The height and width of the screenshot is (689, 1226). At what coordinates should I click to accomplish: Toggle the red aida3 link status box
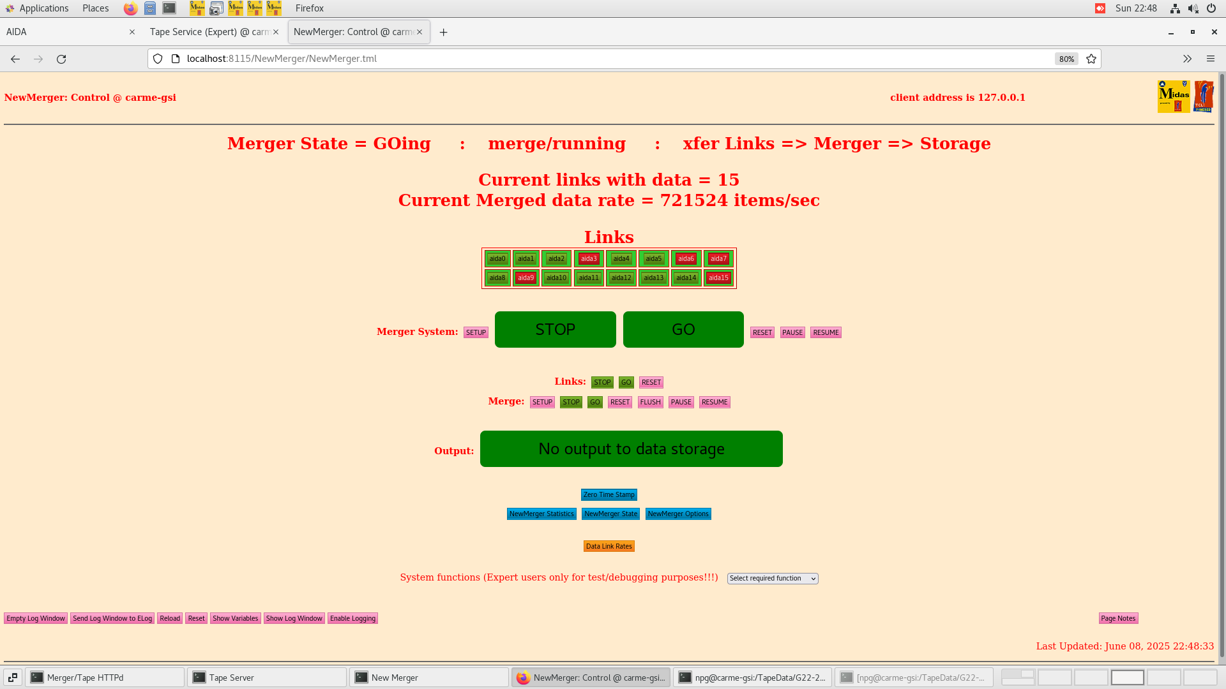point(589,258)
